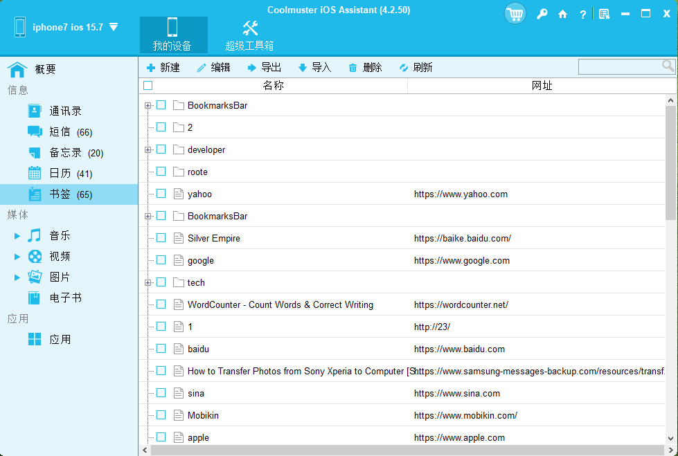Click the scroll-right arrow at bottom
Viewport: 678px width, 456px height.
670,450
